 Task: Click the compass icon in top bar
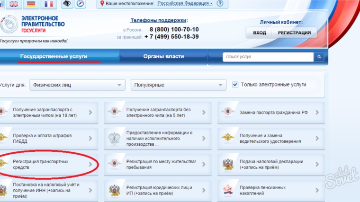click(x=80, y=3)
